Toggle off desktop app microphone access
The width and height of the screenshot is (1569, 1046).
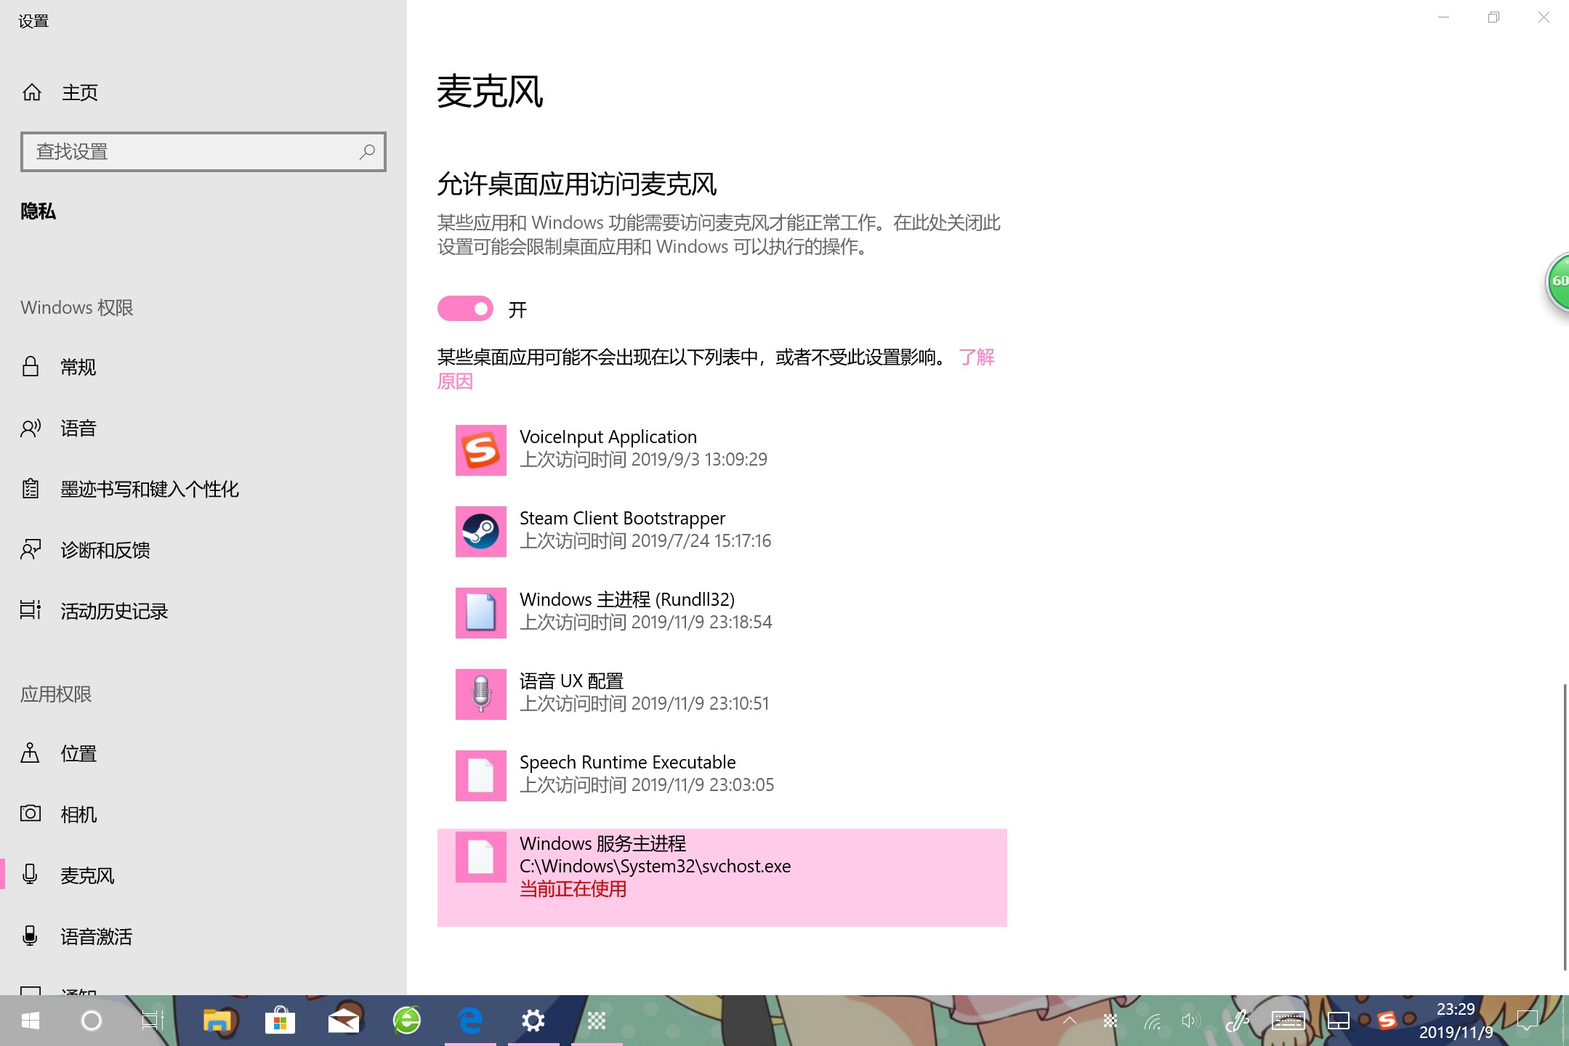(x=465, y=309)
